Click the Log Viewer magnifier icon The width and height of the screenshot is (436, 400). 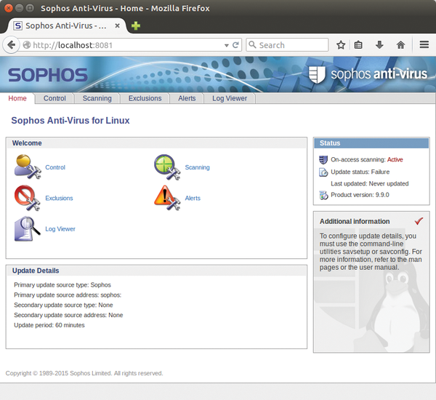click(28, 229)
